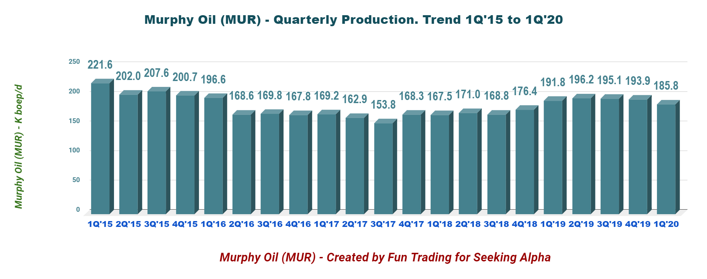707x279 pixels.
Task: Select the 171.0 data label
Action: pyautogui.click(x=468, y=94)
